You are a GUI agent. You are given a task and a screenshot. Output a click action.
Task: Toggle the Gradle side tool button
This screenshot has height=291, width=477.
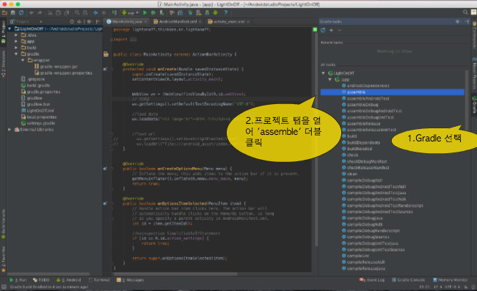[474, 105]
